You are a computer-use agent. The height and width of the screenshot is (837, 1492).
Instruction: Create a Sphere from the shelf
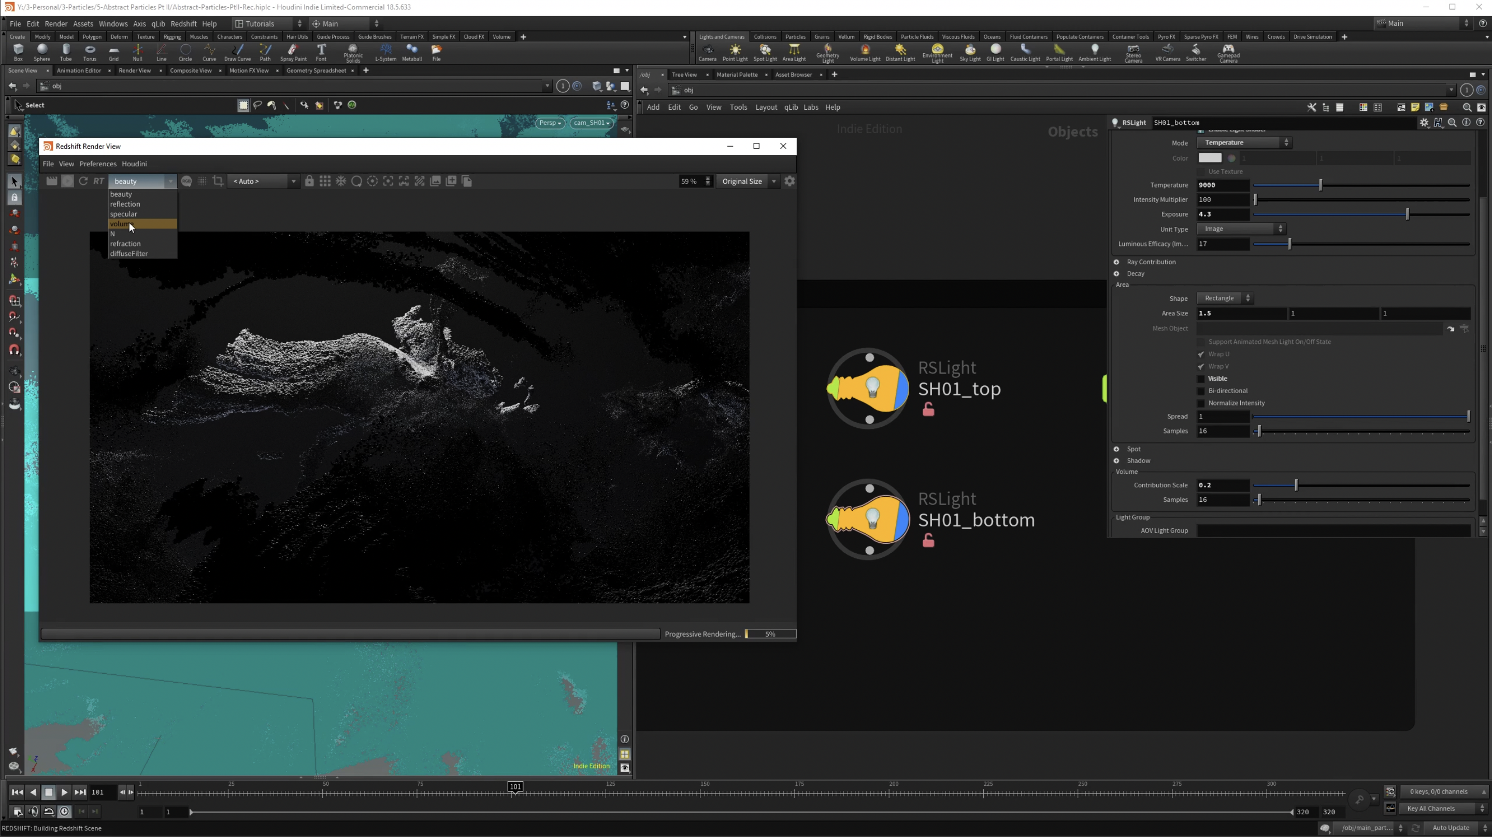[41, 53]
